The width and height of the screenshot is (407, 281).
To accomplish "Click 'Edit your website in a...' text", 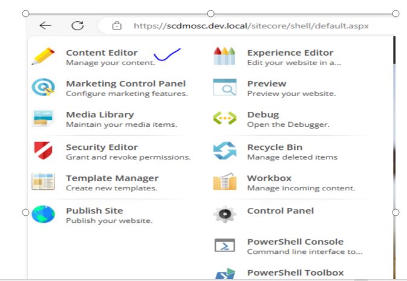I will [294, 63].
